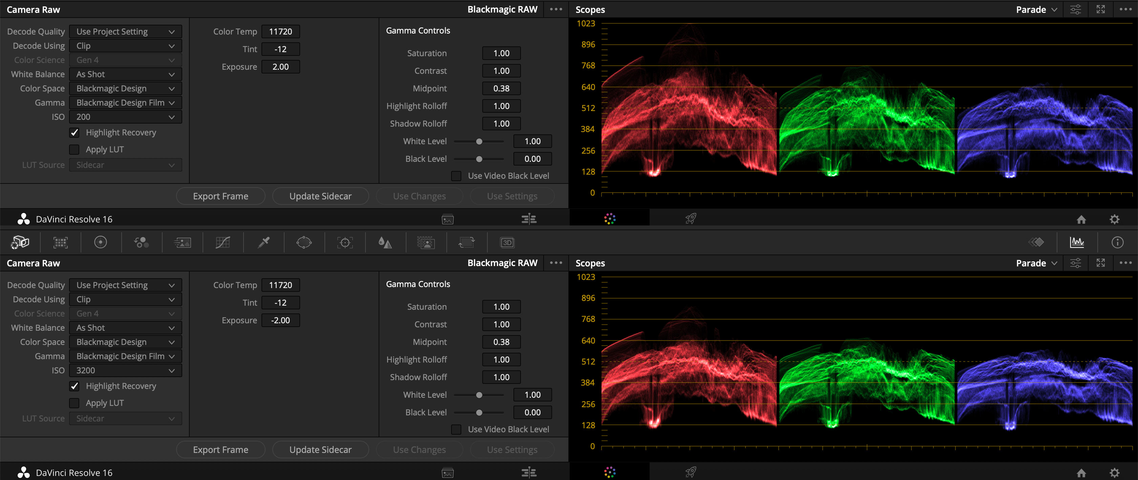This screenshot has width=1138, height=480.
Task: Uncheck Highlight Recovery in ISO 3200 panel
Action: coord(74,386)
